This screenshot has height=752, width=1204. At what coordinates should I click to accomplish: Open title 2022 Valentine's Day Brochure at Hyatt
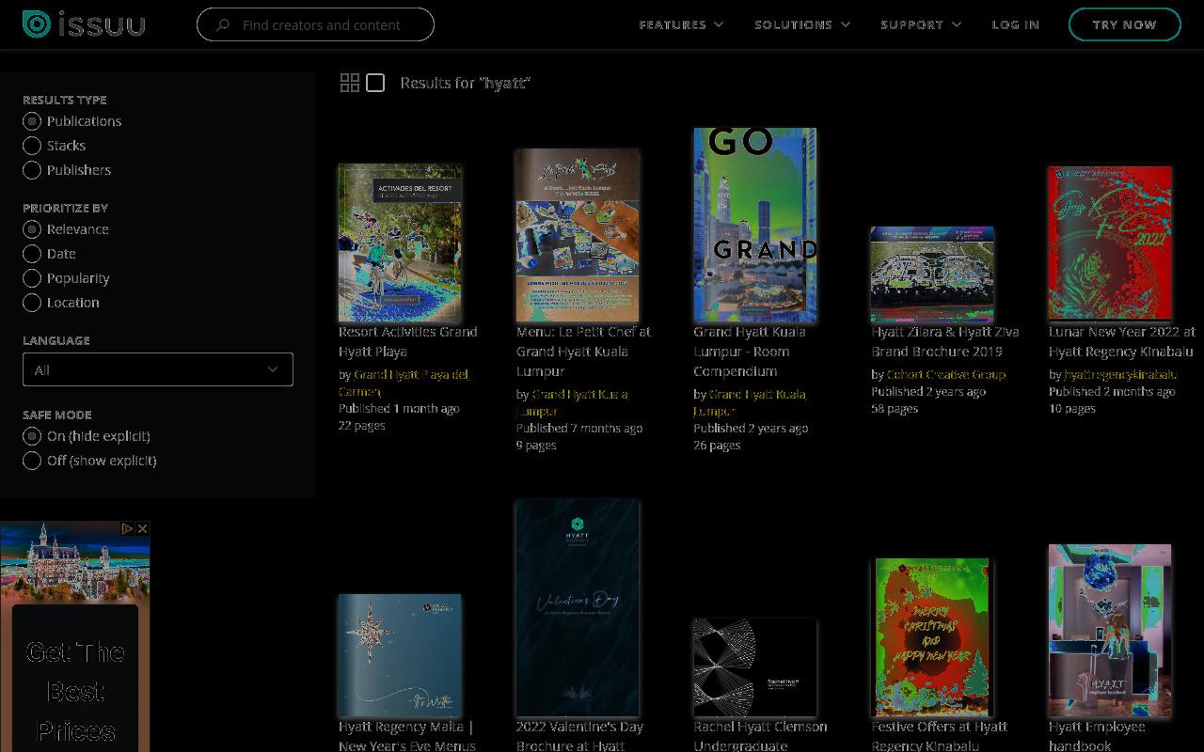579,736
